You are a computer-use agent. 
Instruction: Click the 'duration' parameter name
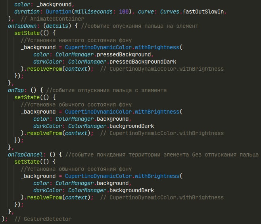[27, 12]
